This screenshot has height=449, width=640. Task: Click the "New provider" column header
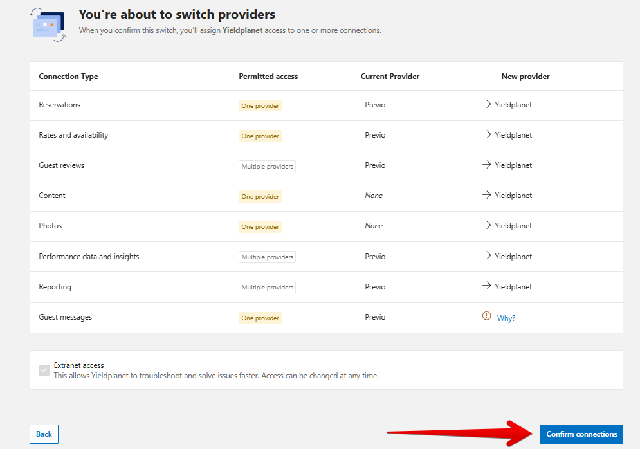click(x=526, y=77)
